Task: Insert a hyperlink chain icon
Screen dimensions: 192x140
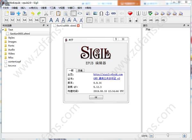Action: pyautogui.click(x=114, y=13)
